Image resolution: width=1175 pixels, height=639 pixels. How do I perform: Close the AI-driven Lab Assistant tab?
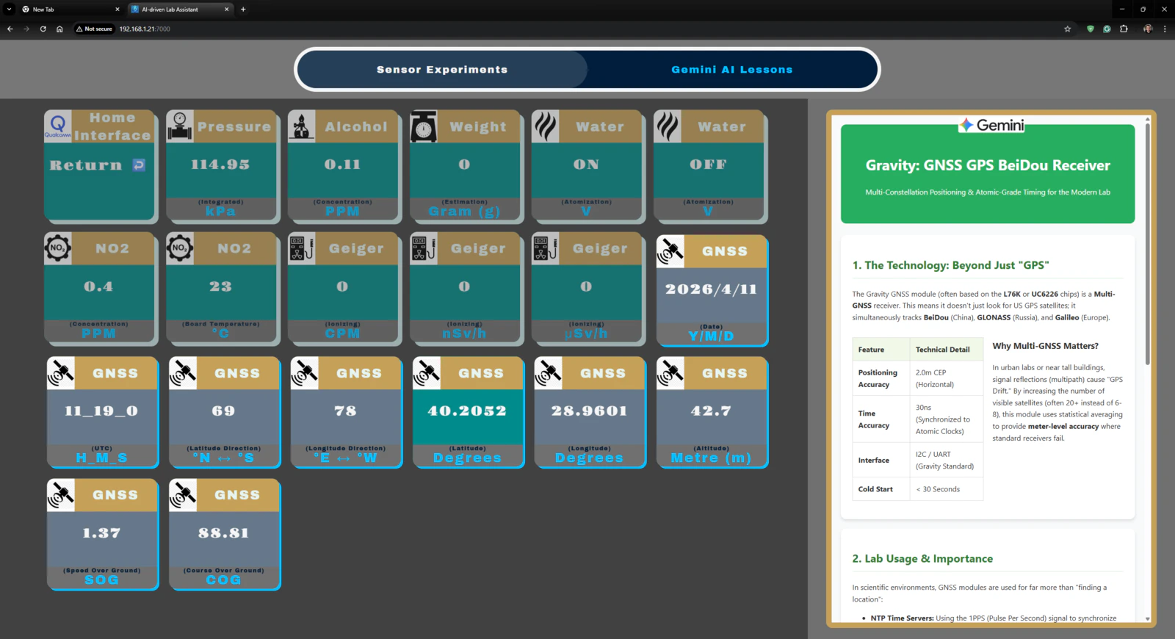(226, 10)
